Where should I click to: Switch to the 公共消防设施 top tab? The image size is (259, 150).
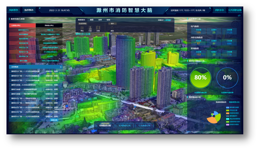pyautogui.click(x=235, y=10)
